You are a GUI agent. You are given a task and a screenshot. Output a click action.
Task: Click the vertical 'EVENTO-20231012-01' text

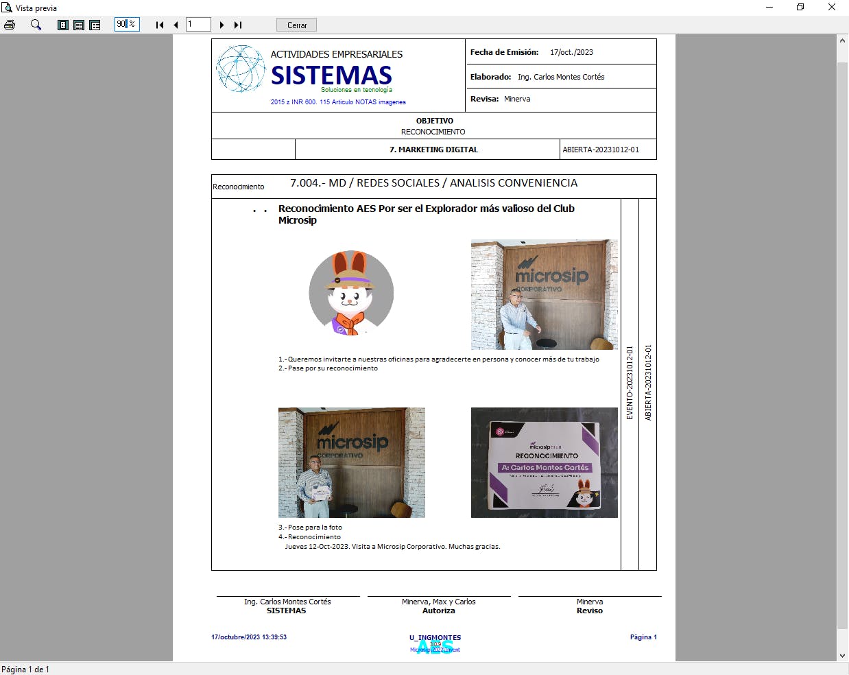tap(630, 383)
